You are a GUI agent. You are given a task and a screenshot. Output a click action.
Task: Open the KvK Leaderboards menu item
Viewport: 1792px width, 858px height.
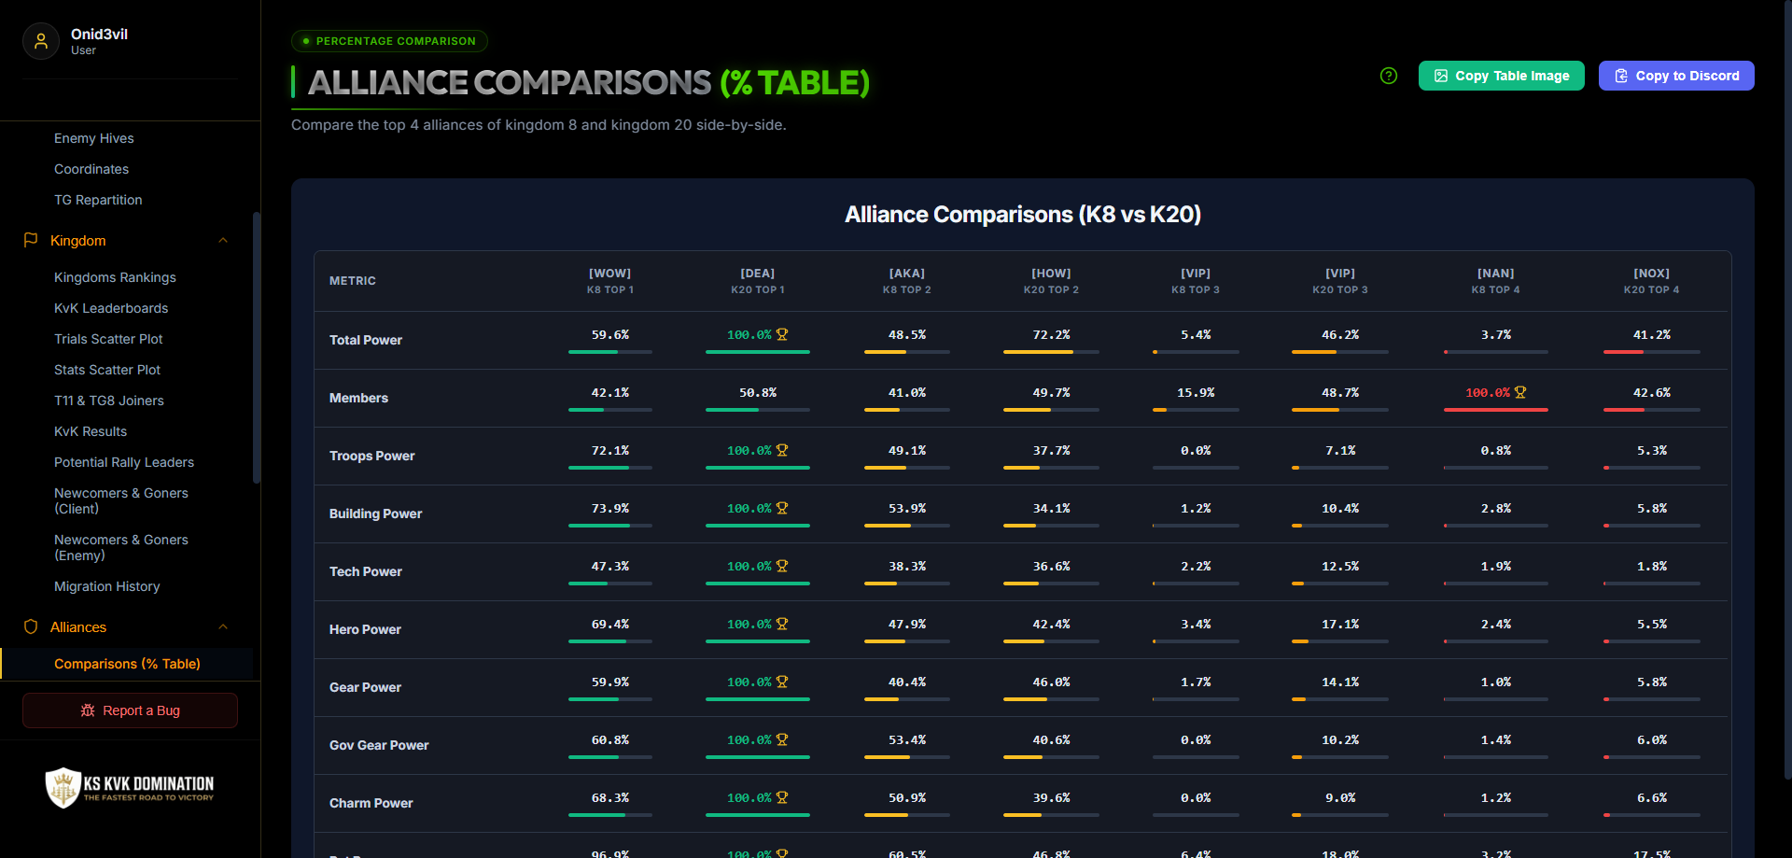tap(111, 308)
